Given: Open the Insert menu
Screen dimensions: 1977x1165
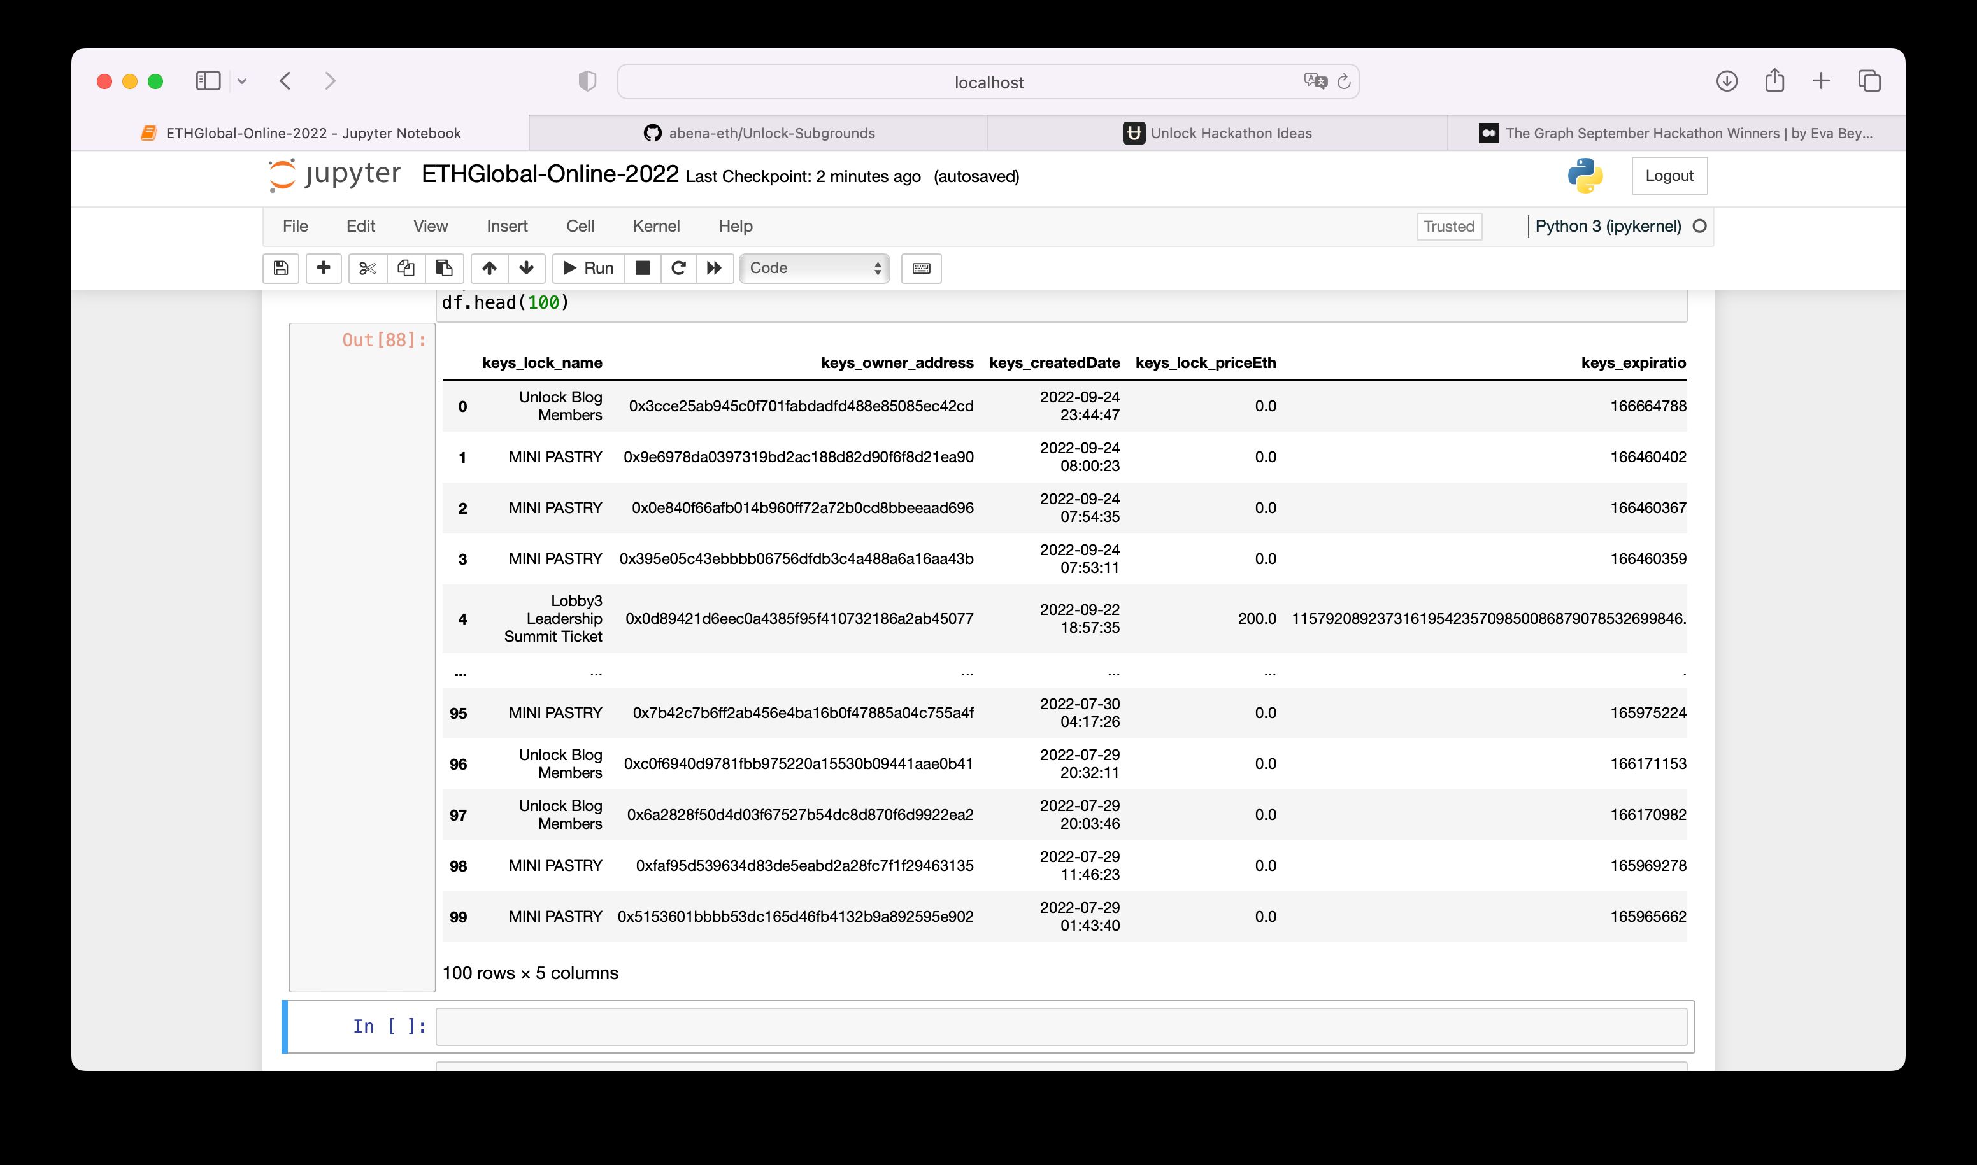Looking at the screenshot, I should click(x=506, y=226).
